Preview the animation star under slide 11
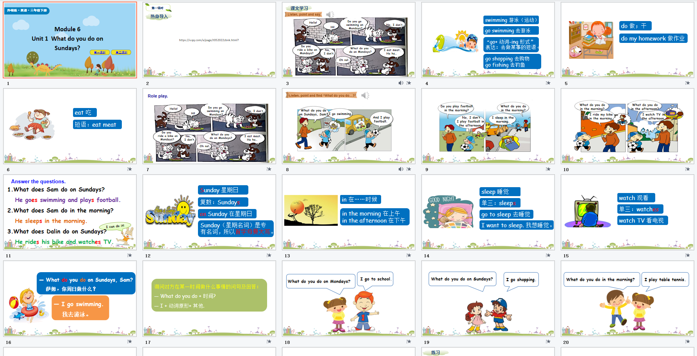This screenshot has height=356, width=697. (130, 255)
